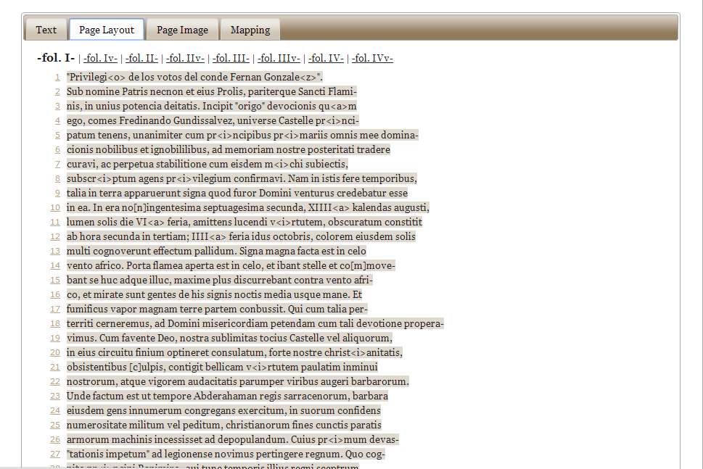Select the line "ab hora secunda in tertiam"

click(241, 236)
